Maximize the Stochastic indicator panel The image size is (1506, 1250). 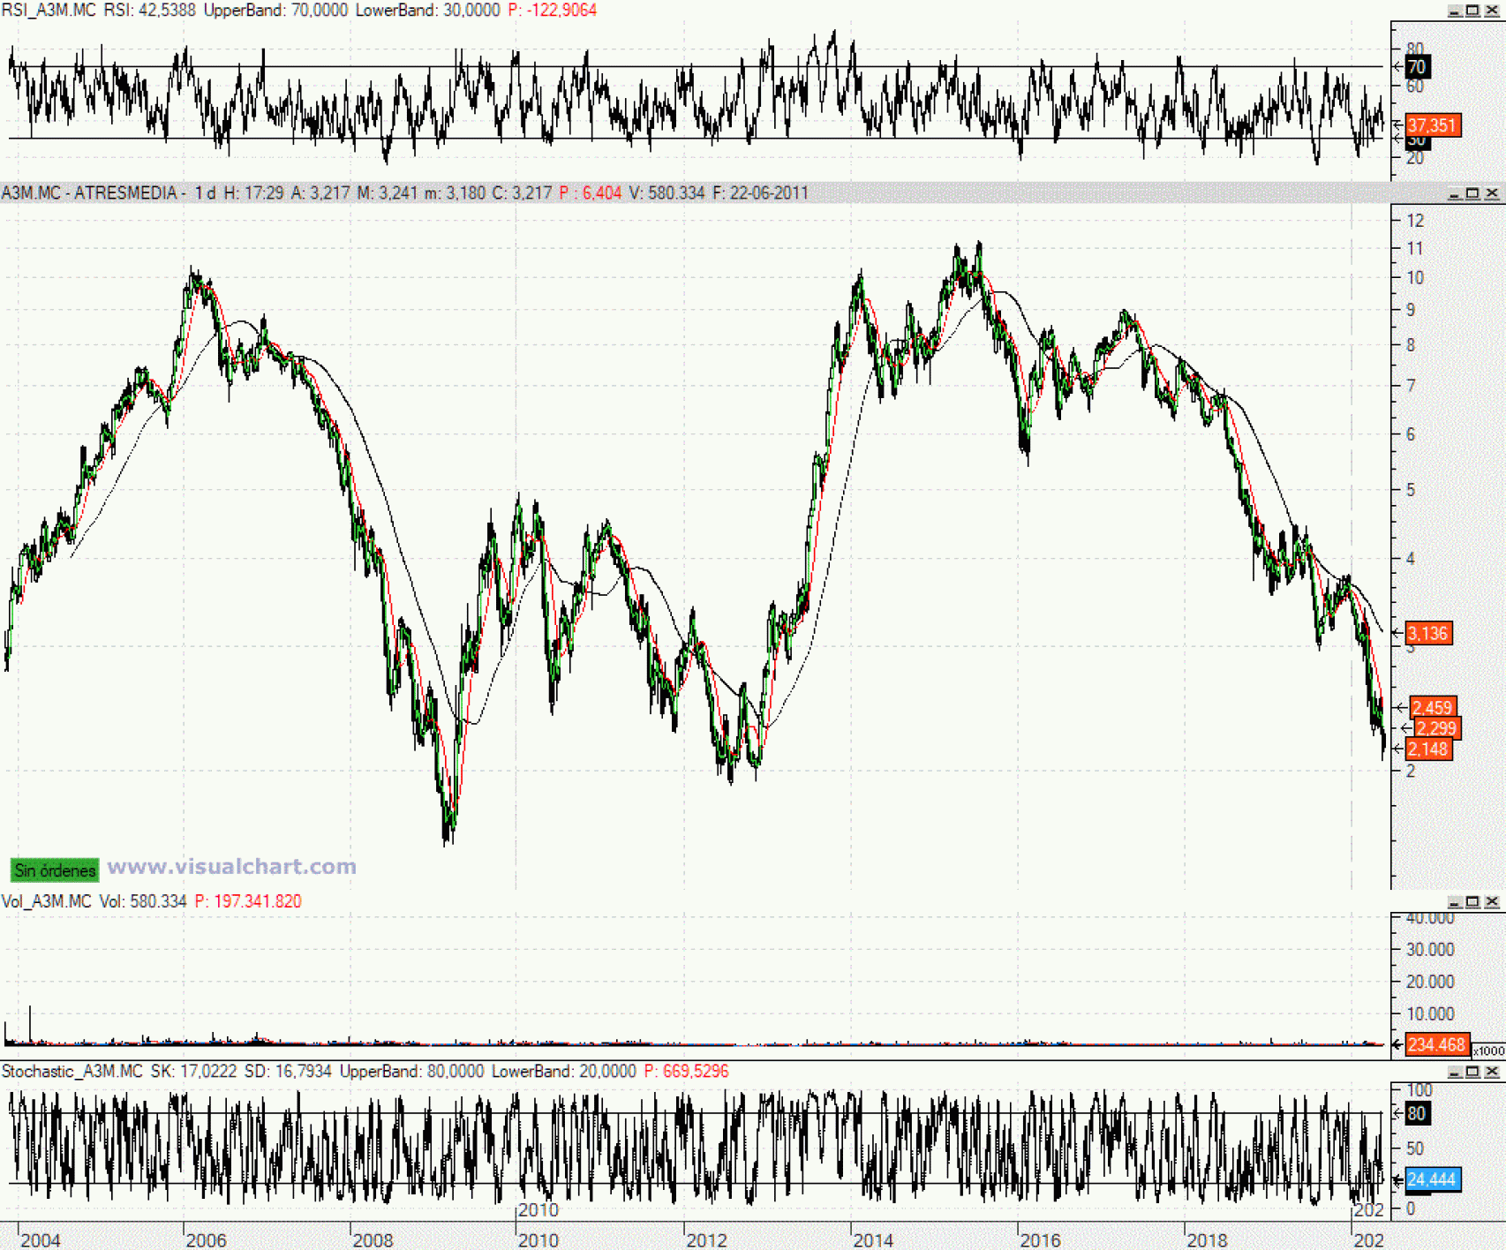tap(1472, 1072)
